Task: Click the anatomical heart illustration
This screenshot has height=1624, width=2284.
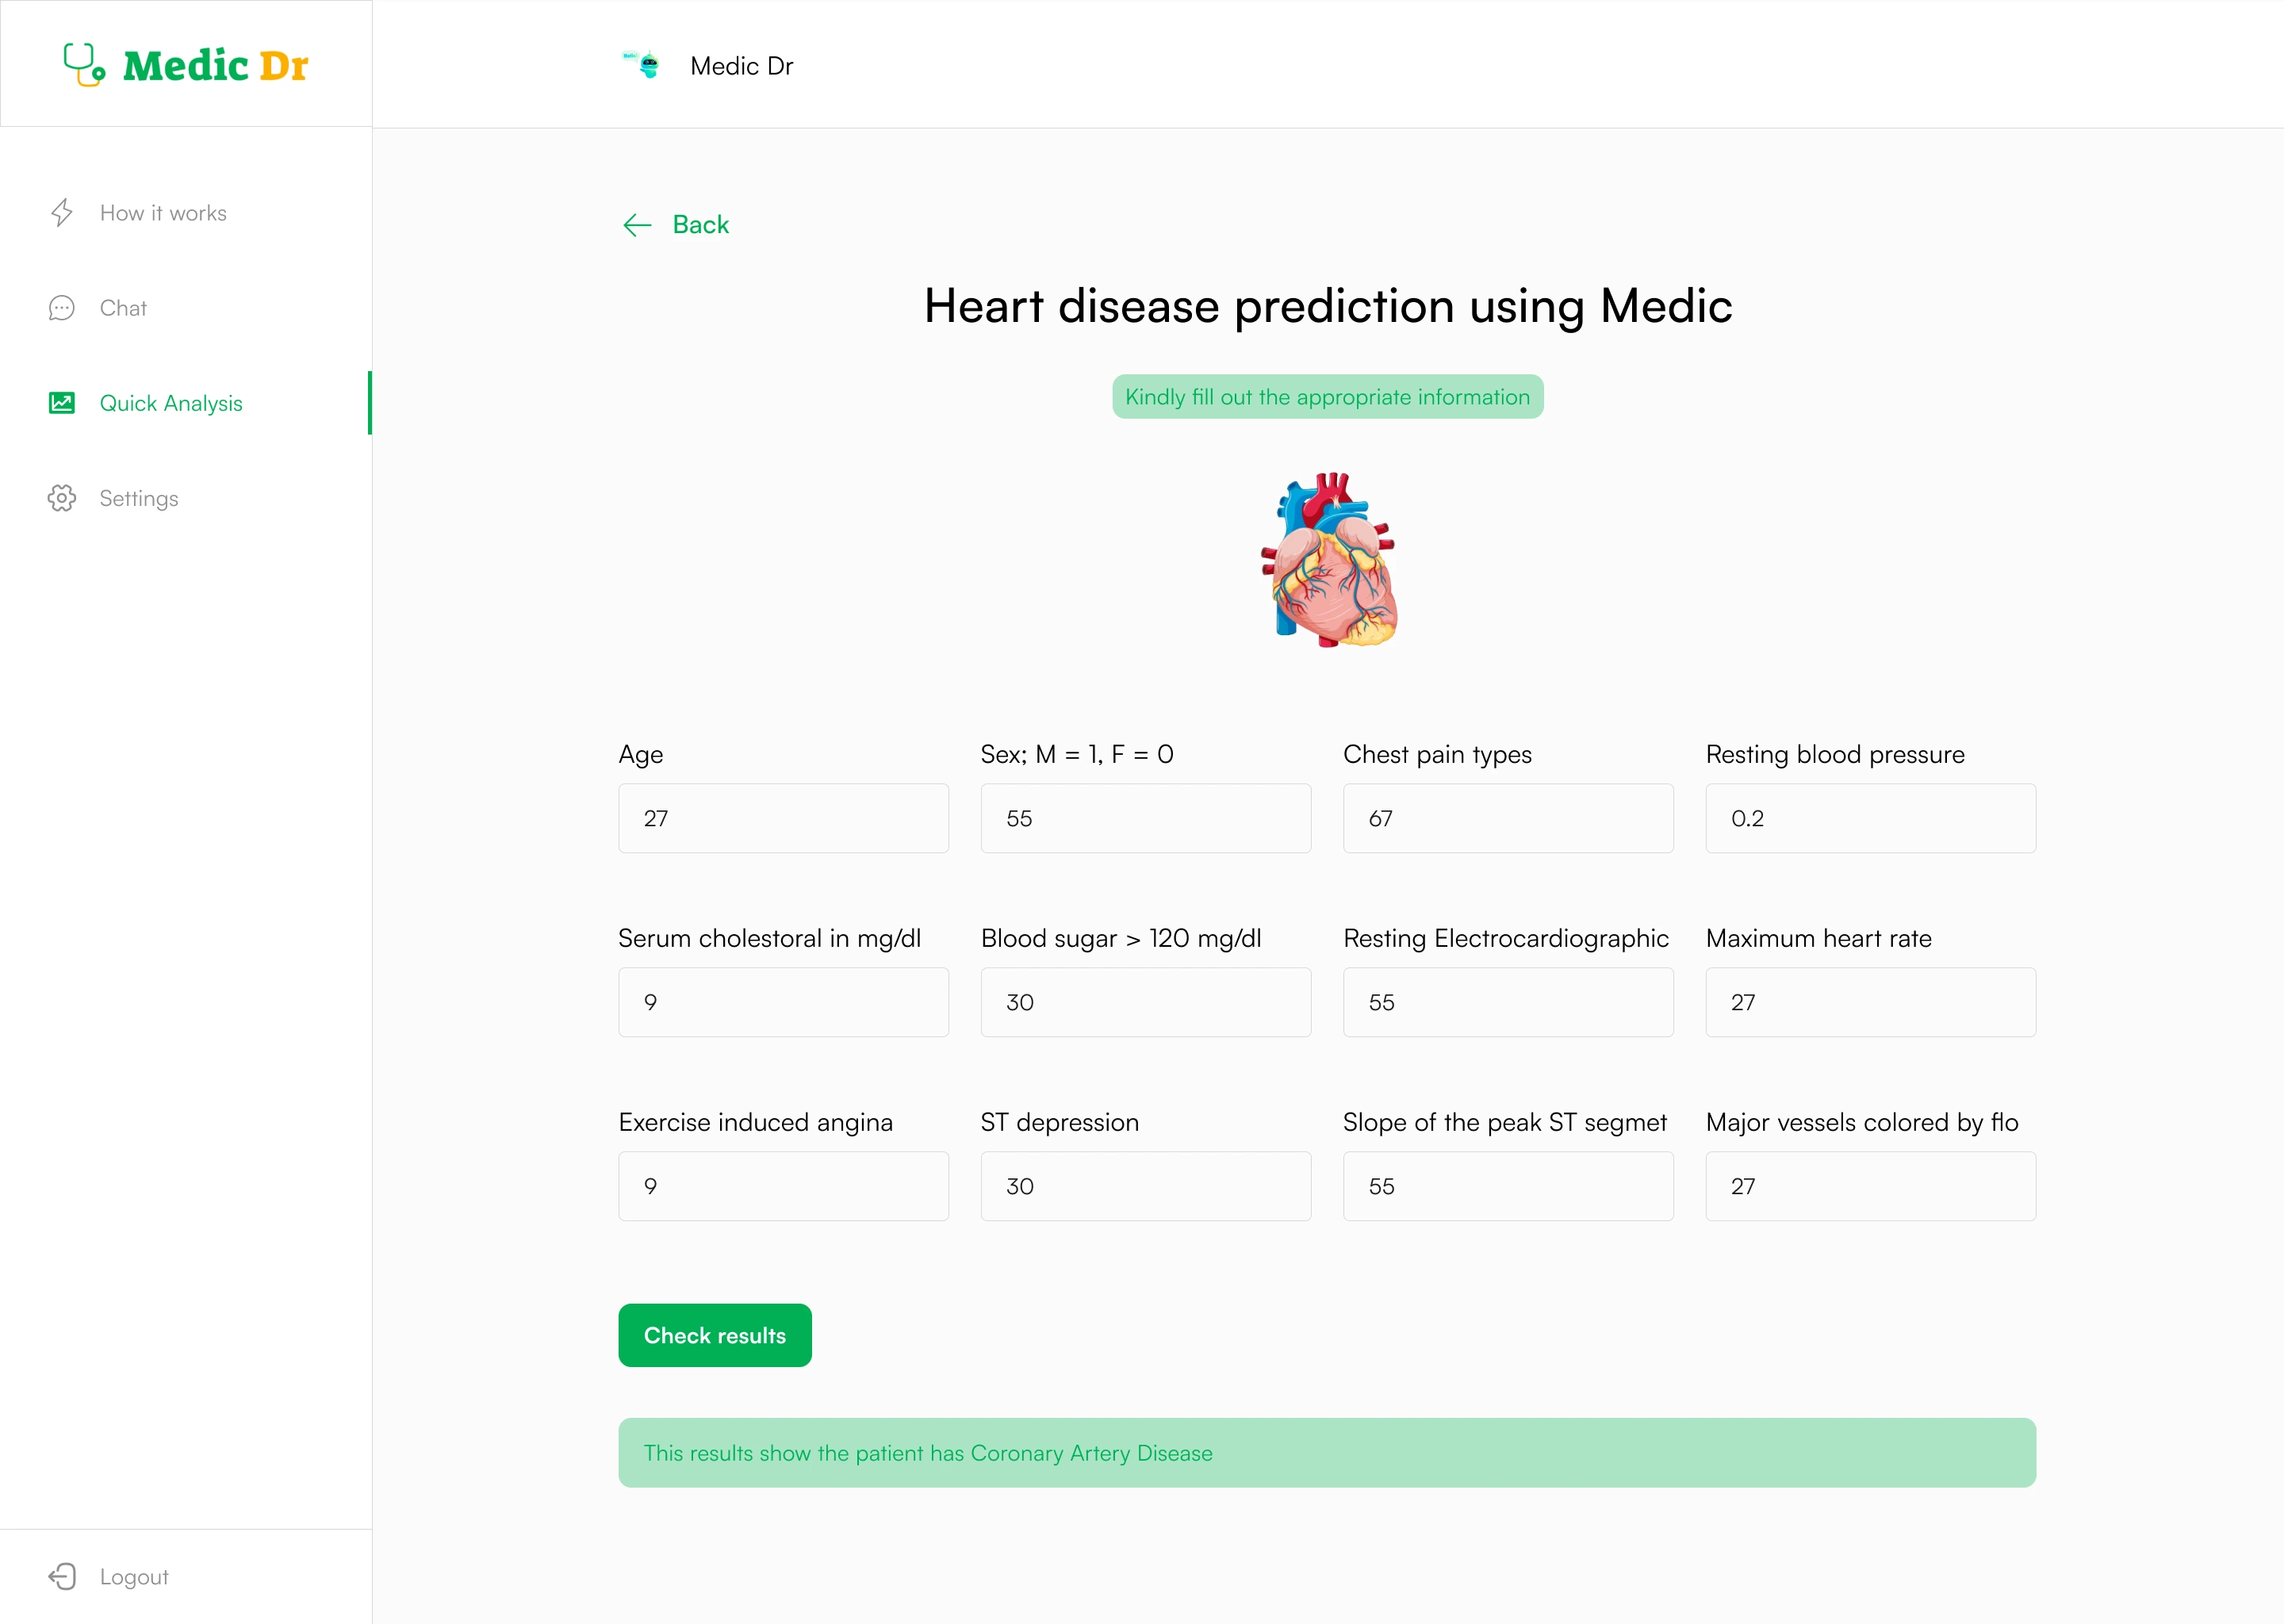Action: coord(1328,560)
